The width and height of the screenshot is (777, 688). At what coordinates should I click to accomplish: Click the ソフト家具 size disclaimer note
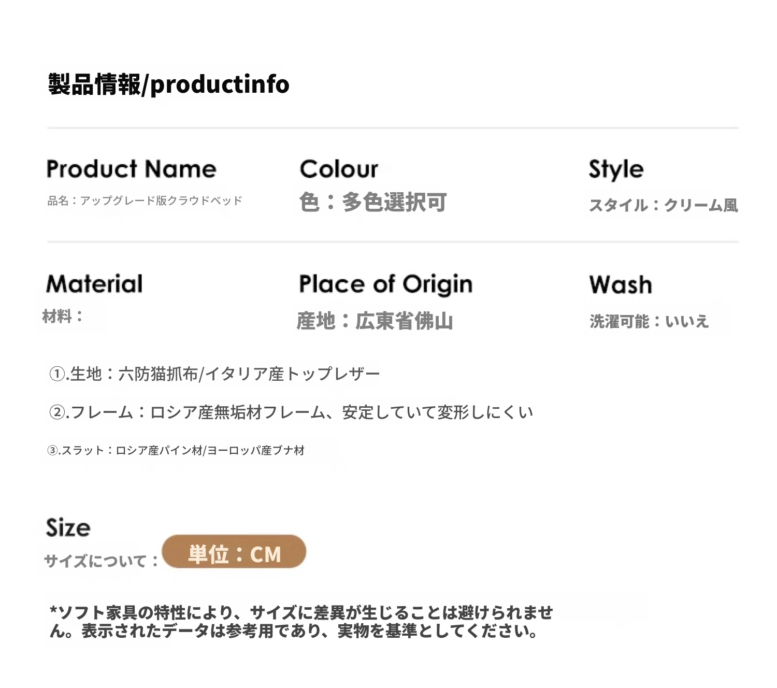301,622
